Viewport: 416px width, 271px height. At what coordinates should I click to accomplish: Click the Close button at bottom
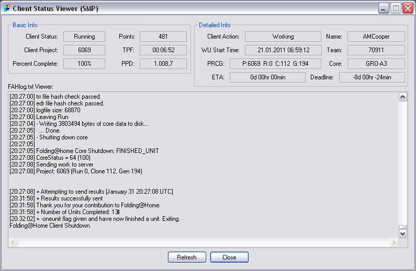(x=229, y=257)
